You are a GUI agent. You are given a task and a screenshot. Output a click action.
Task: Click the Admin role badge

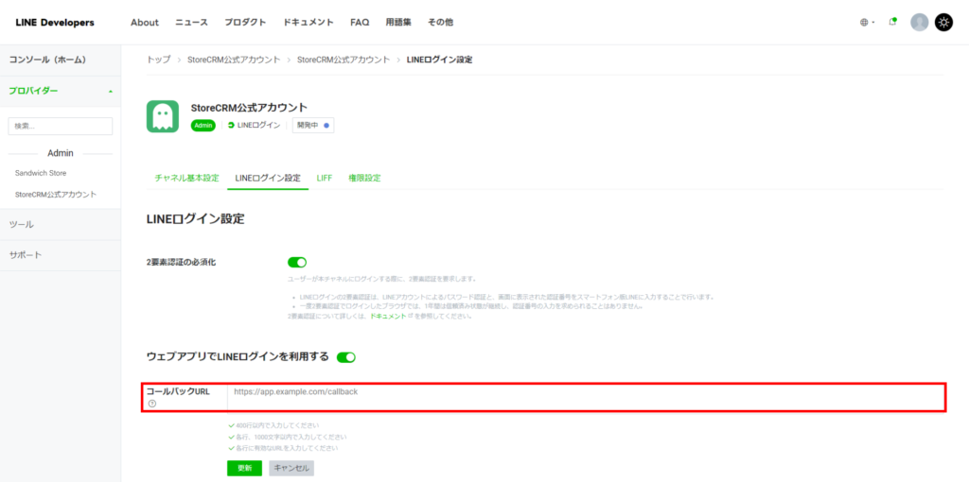[203, 126]
